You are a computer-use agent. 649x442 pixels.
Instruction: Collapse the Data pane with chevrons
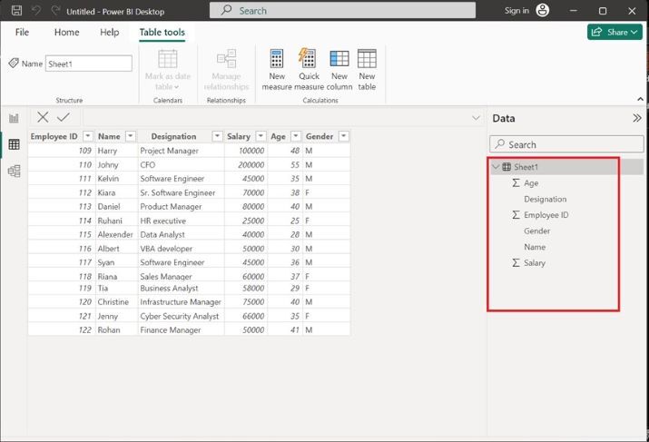636,118
